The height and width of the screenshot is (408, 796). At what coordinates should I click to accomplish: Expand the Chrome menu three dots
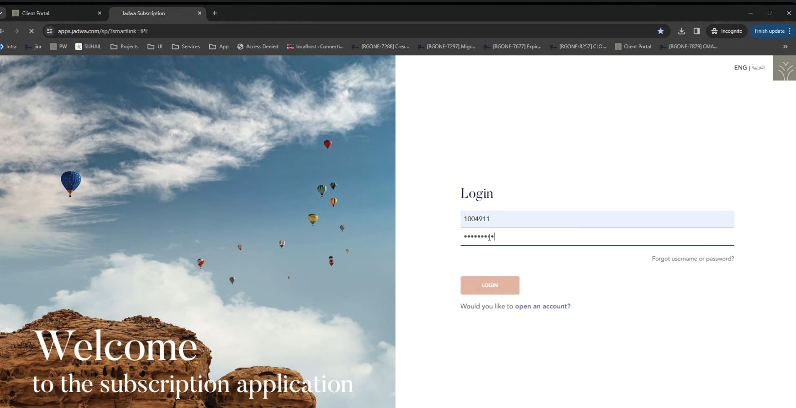790,31
